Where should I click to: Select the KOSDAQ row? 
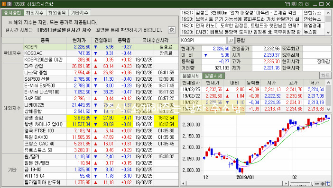(x=101, y=53)
